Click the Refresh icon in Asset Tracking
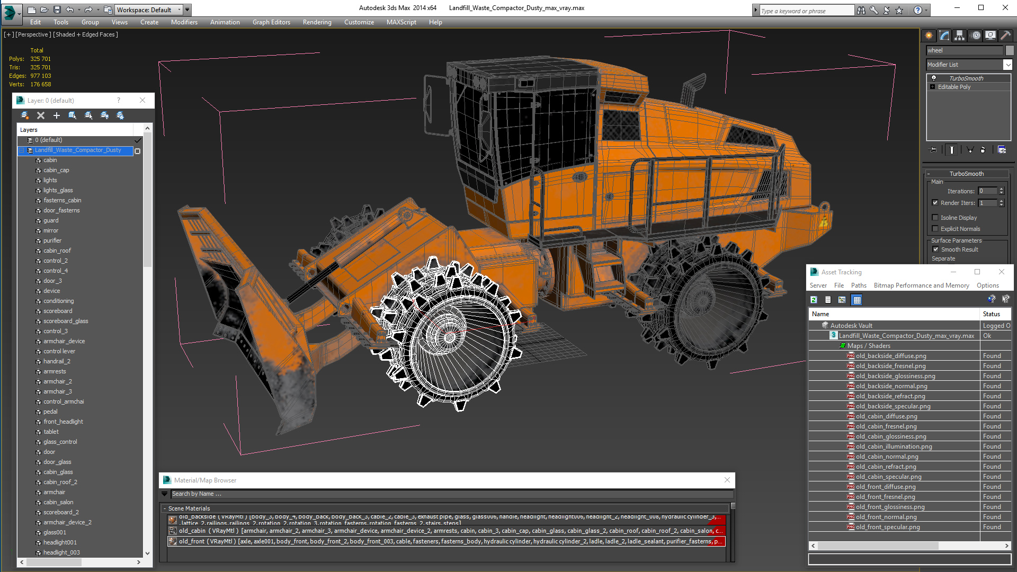This screenshot has width=1017, height=572. point(814,300)
